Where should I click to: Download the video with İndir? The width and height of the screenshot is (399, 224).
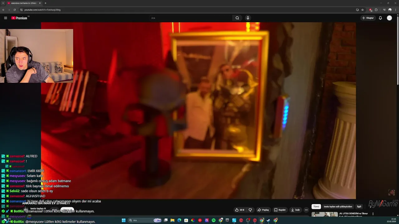[x=296, y=210]
